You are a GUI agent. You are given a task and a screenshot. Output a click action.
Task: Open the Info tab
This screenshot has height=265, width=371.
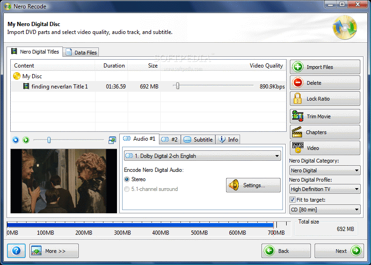tap(228, 139)
